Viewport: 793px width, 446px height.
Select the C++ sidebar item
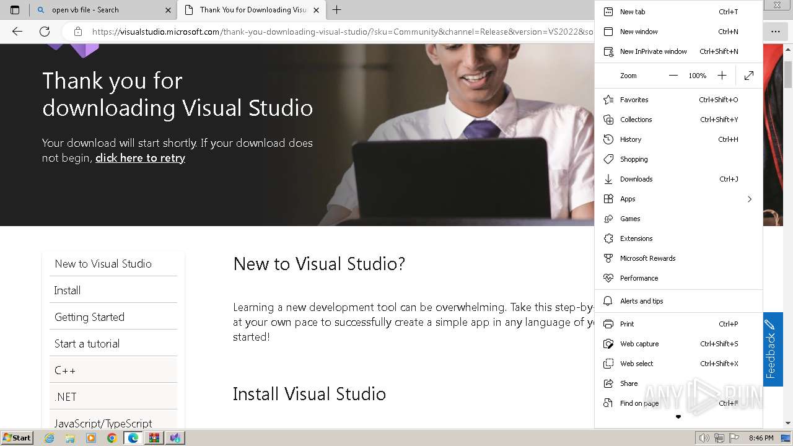(x=113, y=370)
